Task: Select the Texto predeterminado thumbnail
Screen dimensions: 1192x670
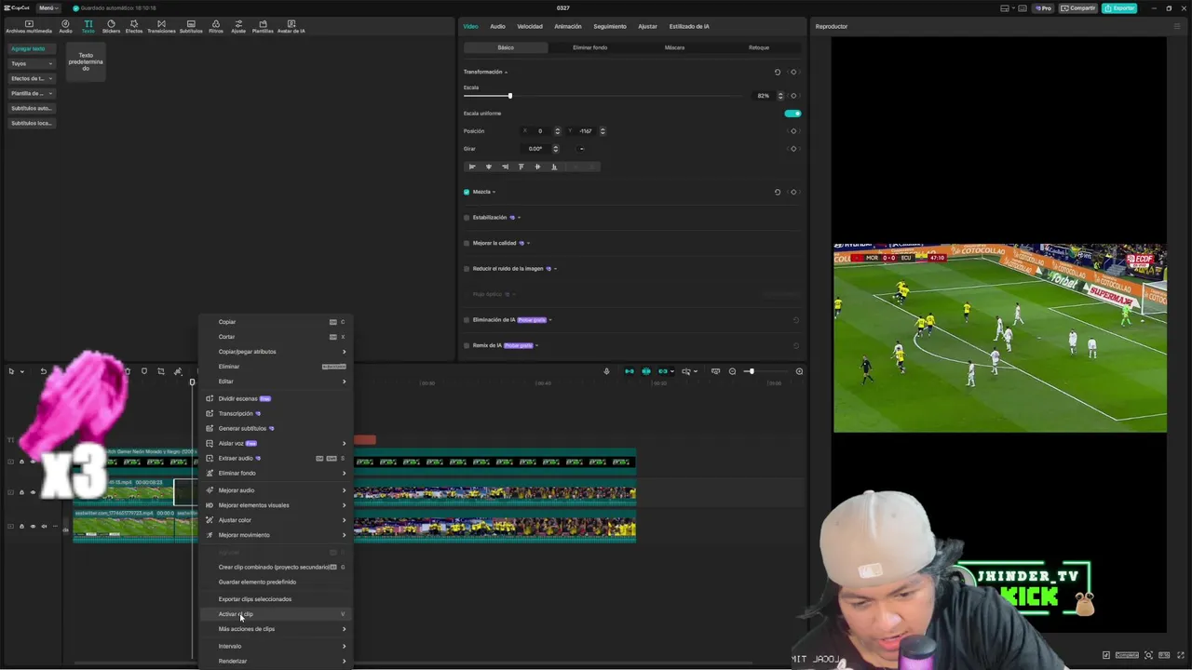Action: pyautogui.click(x=86, y=61)
